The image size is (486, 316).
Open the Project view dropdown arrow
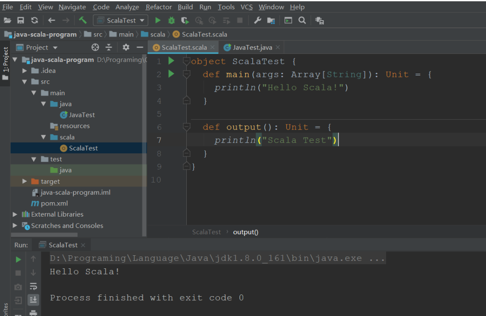coord(55,48)
